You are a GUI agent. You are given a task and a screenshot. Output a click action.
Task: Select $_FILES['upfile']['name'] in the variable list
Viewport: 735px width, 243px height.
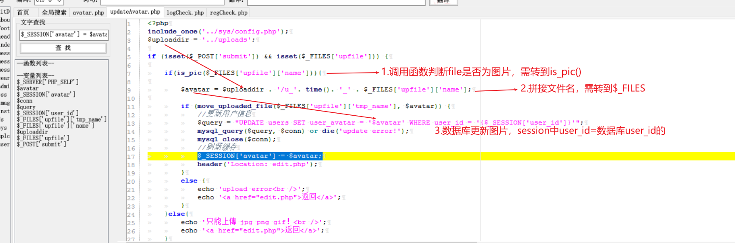[x=55, y=126]
